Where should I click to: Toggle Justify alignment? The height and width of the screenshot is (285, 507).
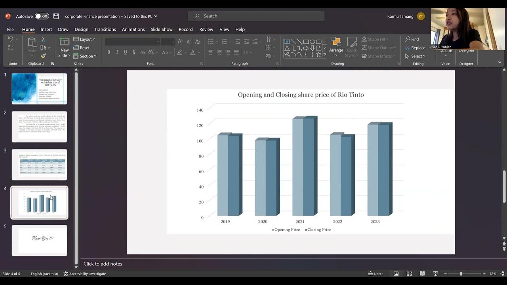[x=236, y=52]
